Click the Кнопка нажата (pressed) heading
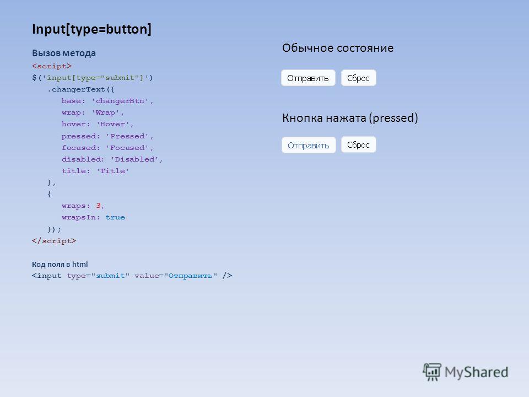Image resolution: width=529 pixels, height=397 pixels. 350,118
